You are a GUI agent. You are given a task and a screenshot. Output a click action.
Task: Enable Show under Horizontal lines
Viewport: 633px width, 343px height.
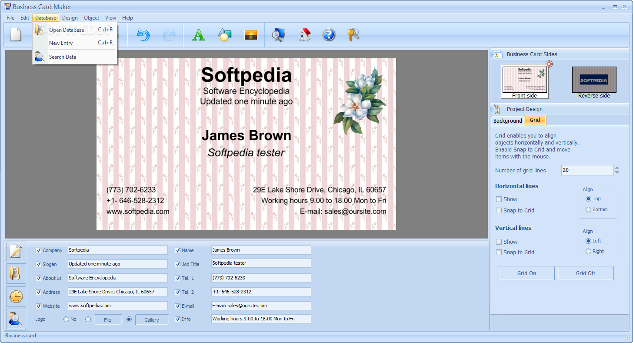click(499, 199)
